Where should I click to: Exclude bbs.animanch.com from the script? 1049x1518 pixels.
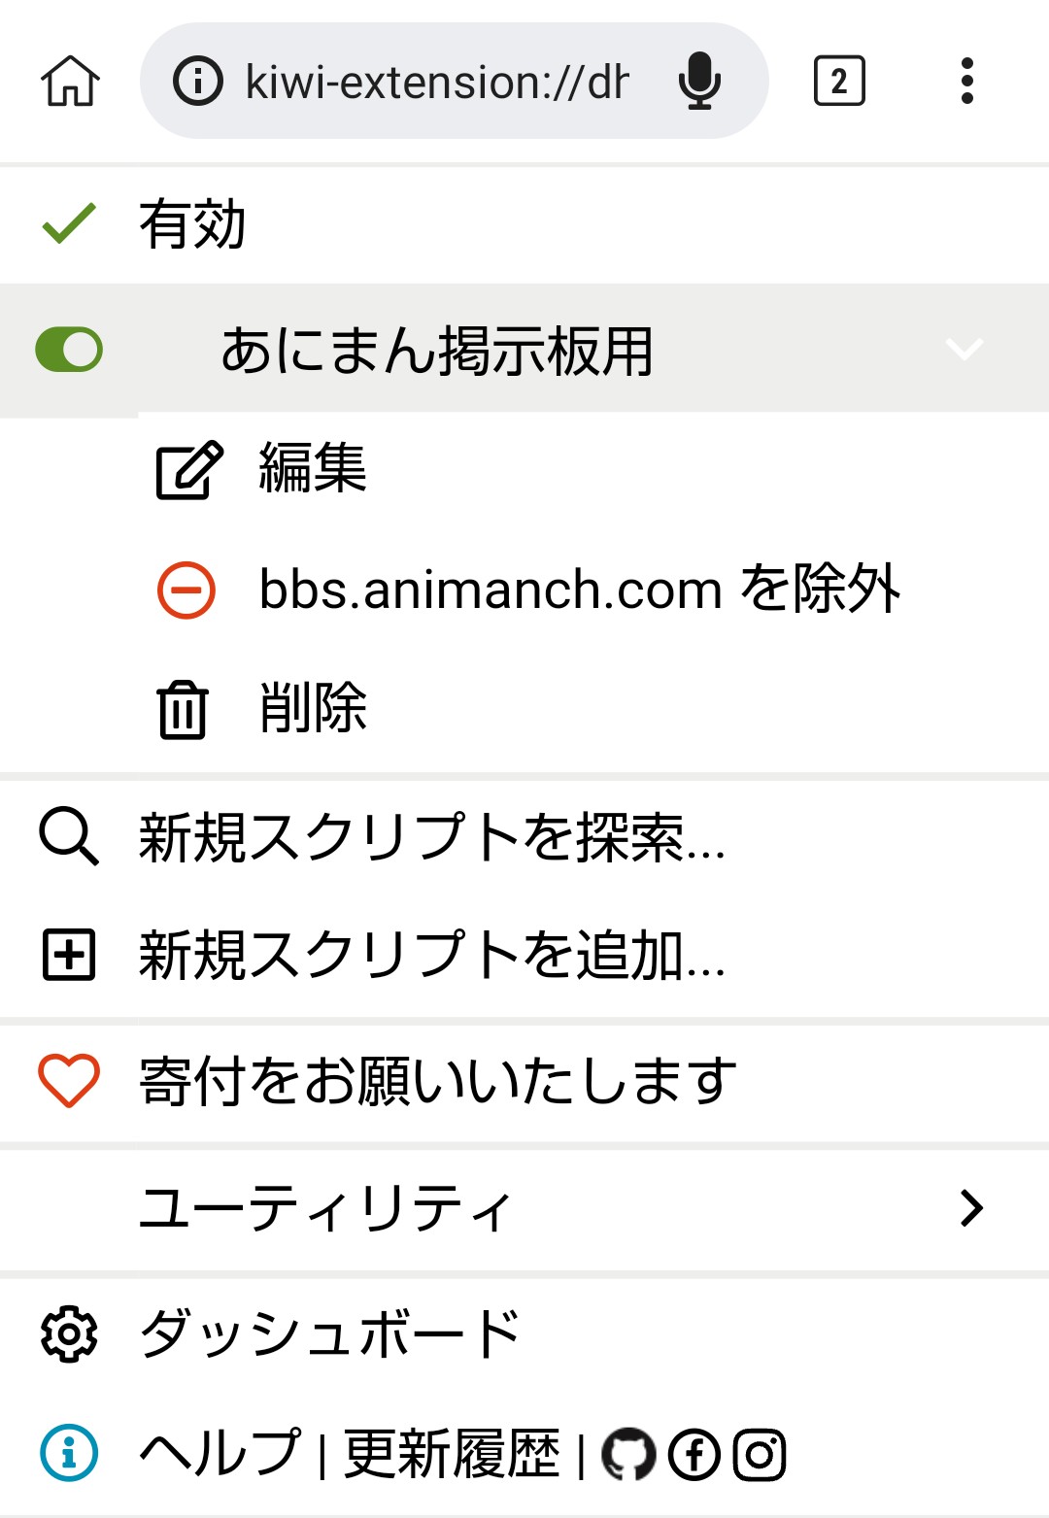(x=579, y=590)
